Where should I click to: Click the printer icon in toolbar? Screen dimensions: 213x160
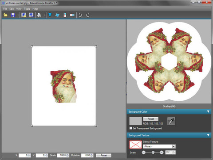tap(39, 15)
